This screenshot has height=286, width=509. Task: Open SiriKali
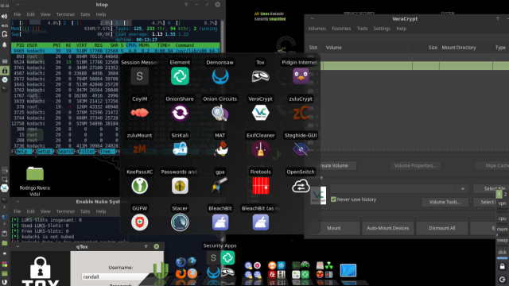[180, 149]
